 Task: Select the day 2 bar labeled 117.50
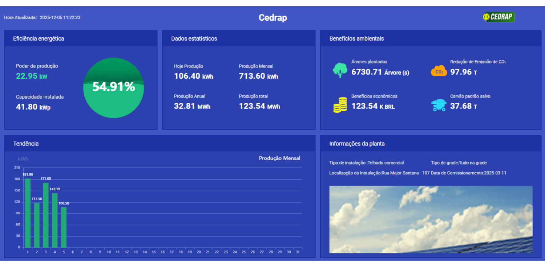coord(37,225)
